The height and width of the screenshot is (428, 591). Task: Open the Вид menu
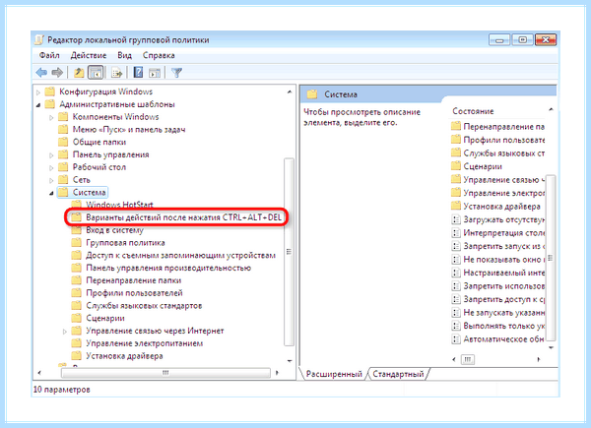(x=124, y=55)
